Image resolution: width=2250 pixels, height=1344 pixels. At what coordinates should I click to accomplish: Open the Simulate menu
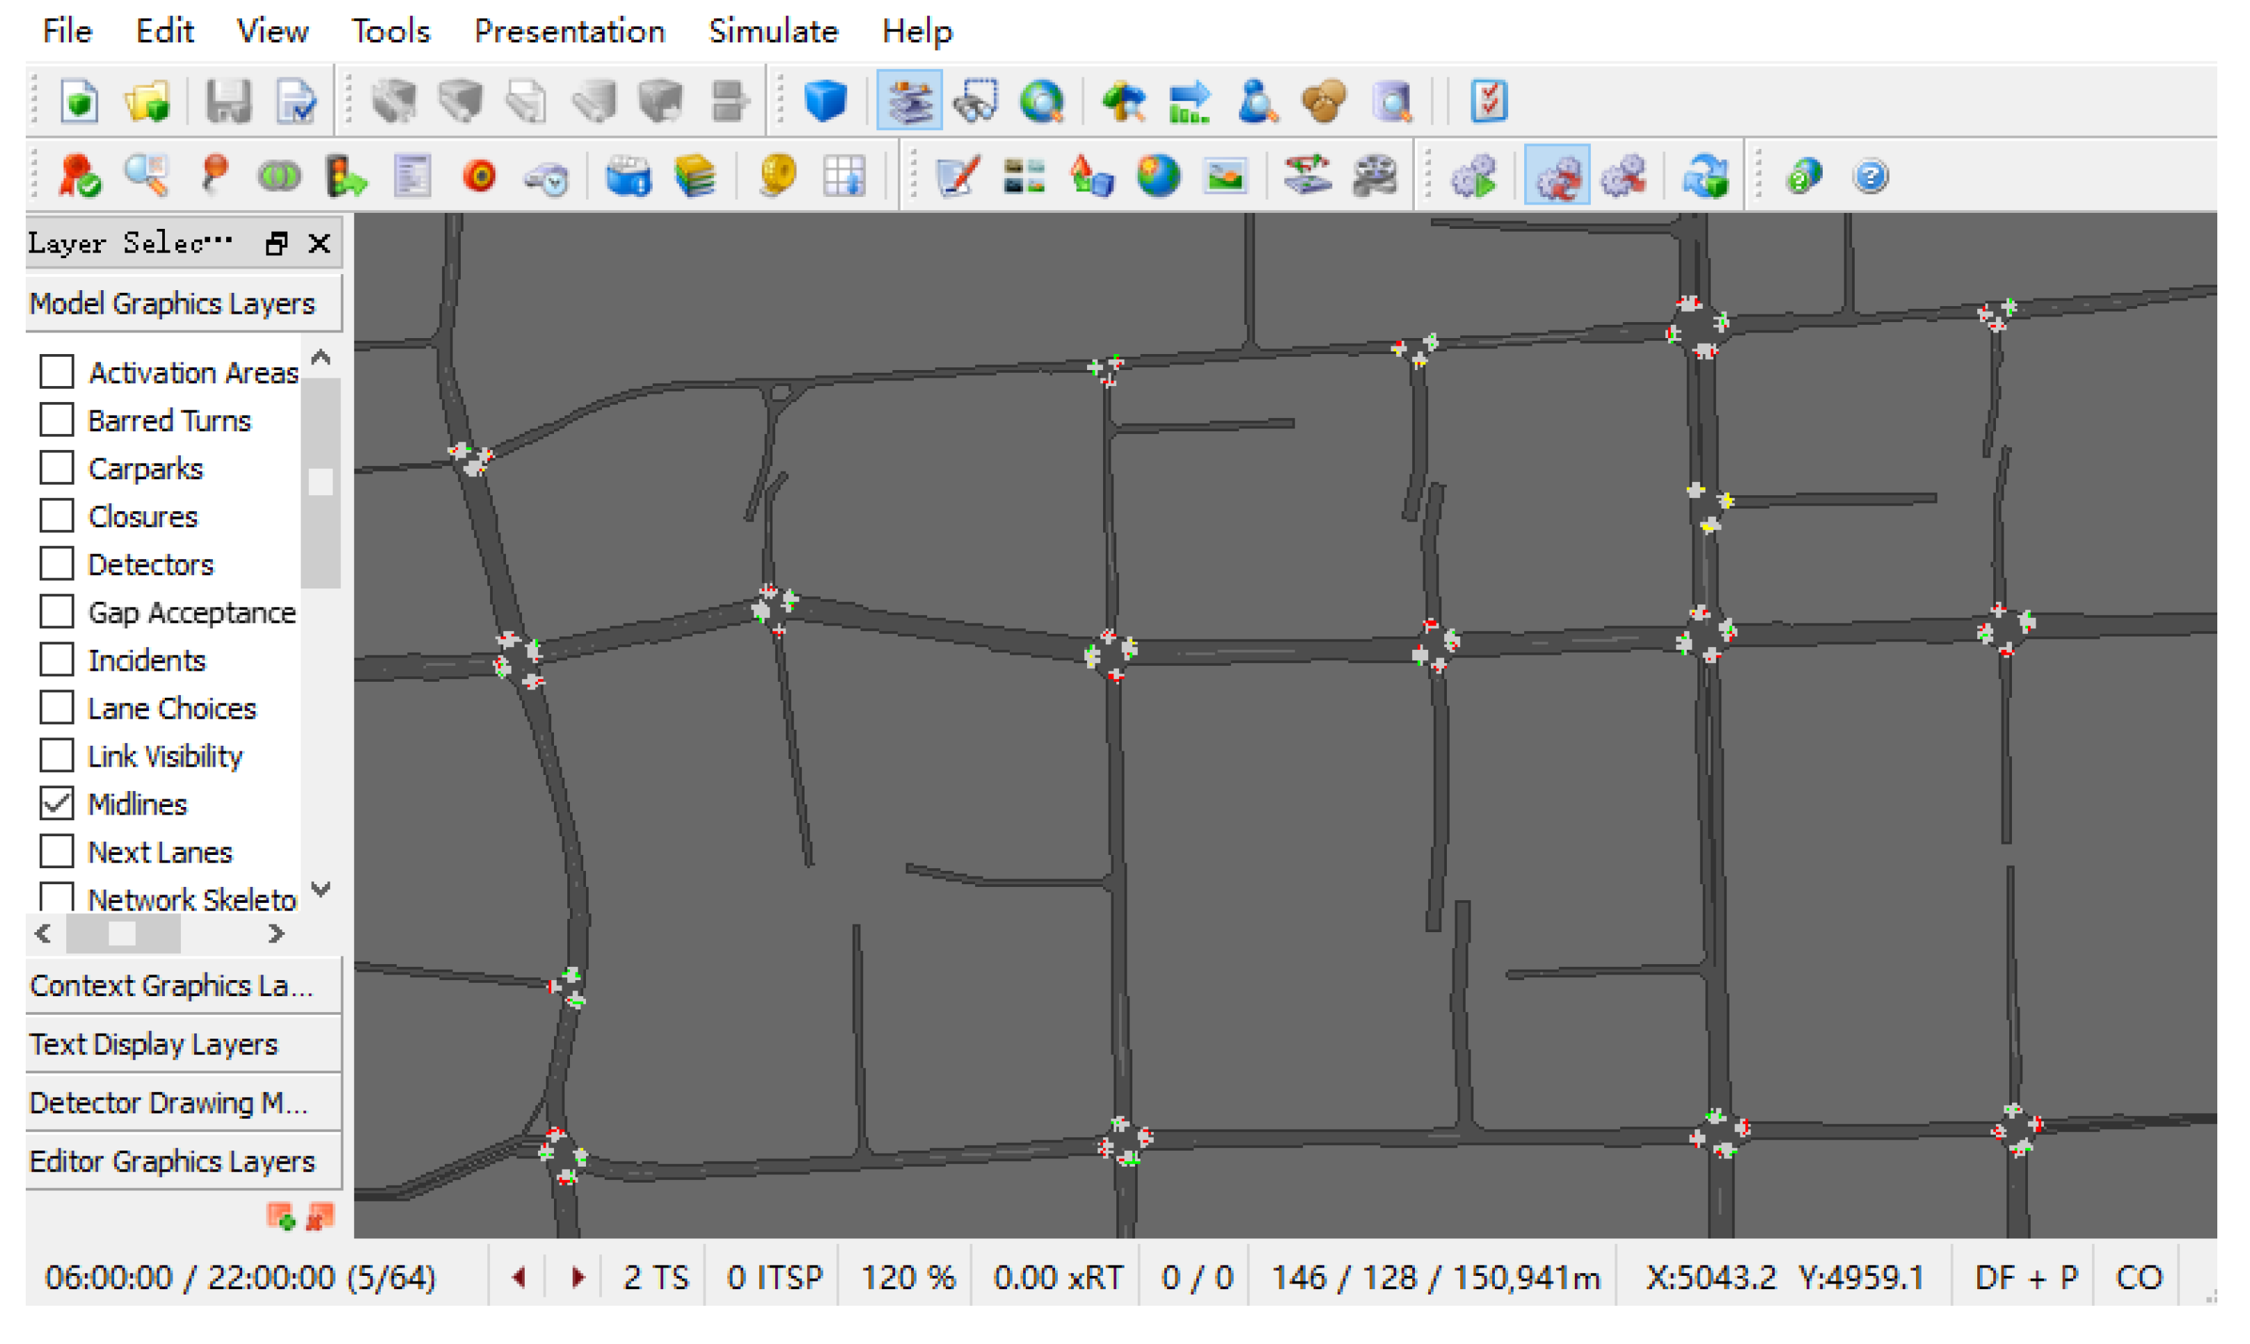773,32
